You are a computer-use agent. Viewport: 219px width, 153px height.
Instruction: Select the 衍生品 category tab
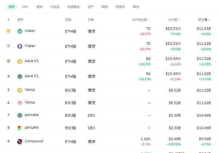click(55, 7)
